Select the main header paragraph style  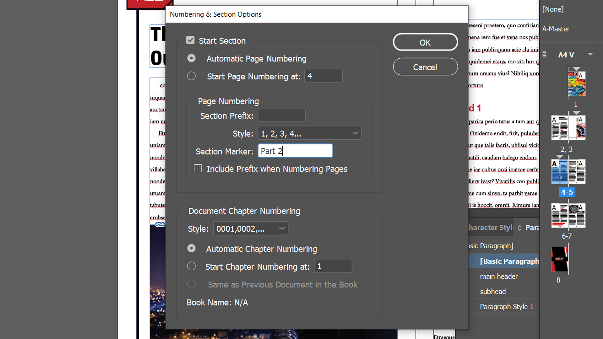499,276
